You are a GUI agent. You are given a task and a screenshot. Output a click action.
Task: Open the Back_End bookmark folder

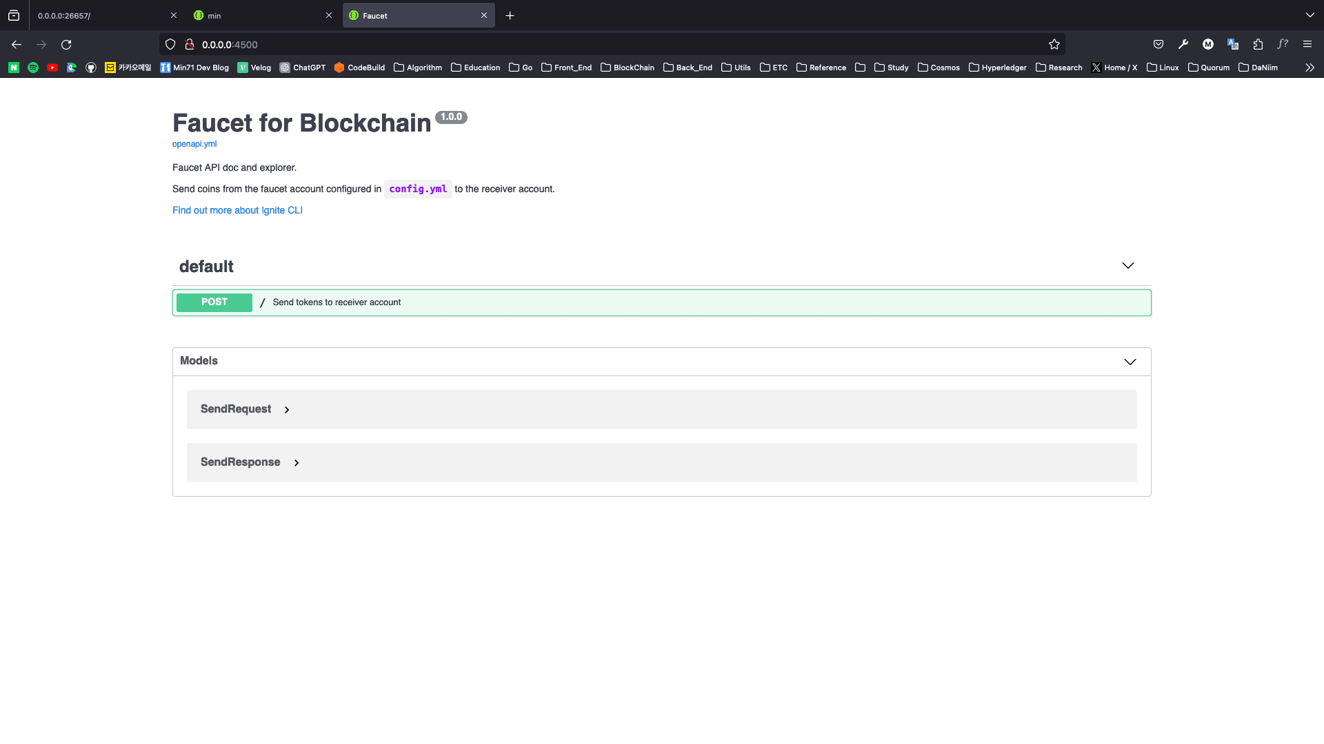point(688,68)
